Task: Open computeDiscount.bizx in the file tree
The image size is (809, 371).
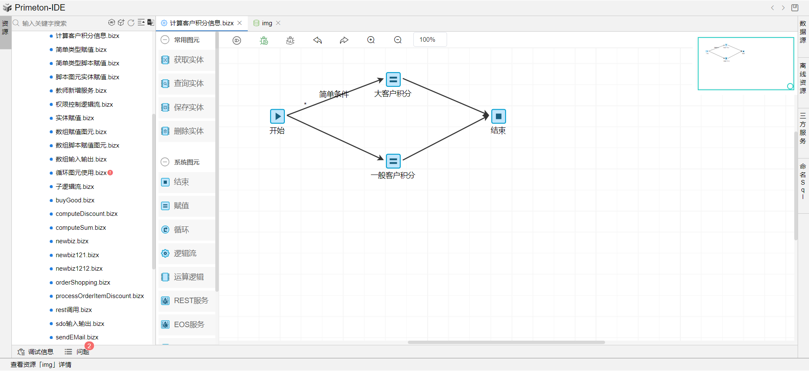Action: pyautogui.click(x=86, y=214)
